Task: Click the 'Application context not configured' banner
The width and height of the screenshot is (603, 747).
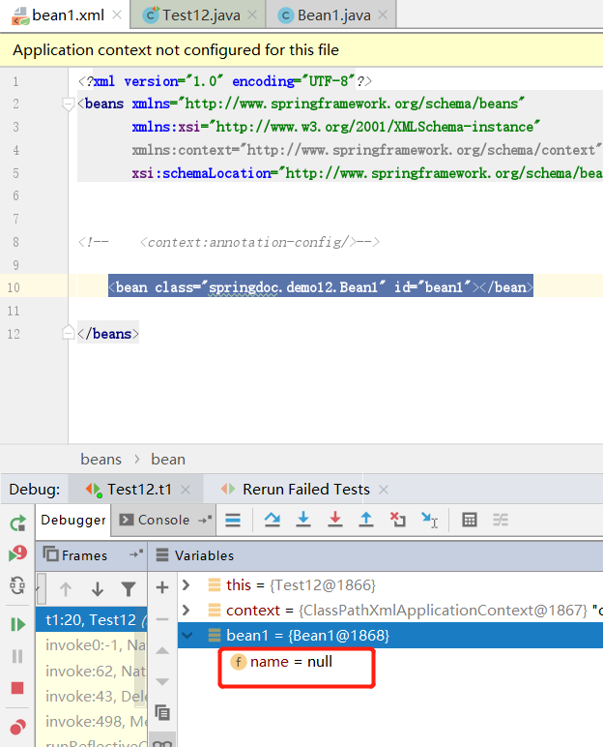Action: (301, 50)
